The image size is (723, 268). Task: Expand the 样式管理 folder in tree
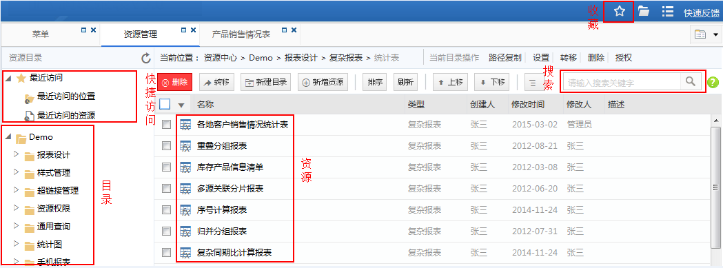[16, 172]
